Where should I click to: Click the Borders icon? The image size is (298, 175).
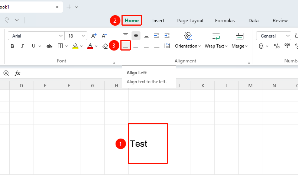60,46
